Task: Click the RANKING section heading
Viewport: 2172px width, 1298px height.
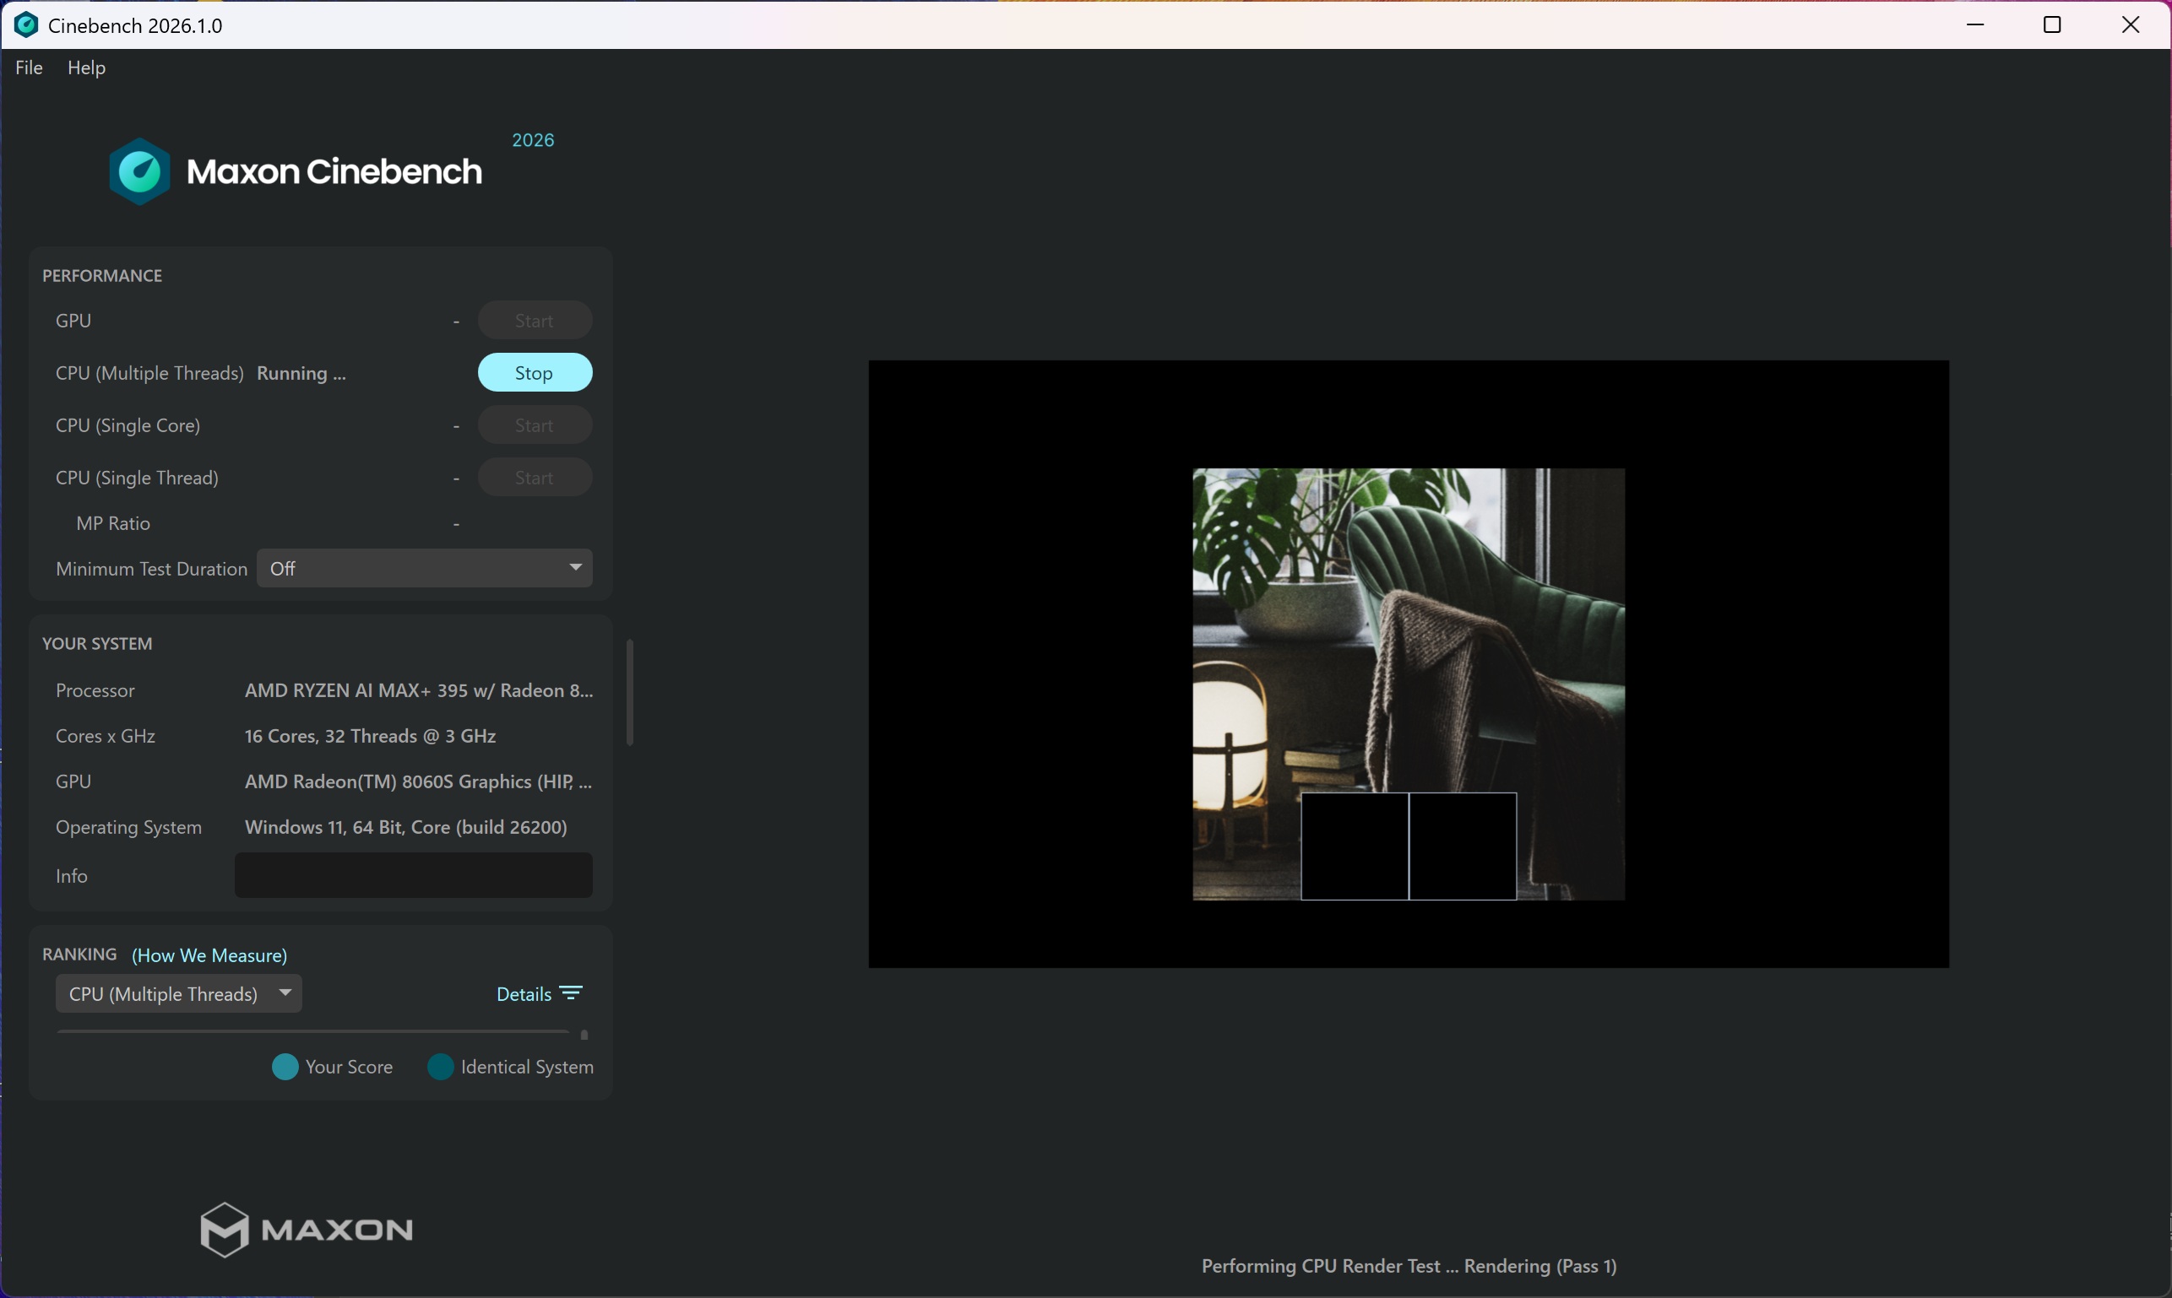Action: [79, 955]
